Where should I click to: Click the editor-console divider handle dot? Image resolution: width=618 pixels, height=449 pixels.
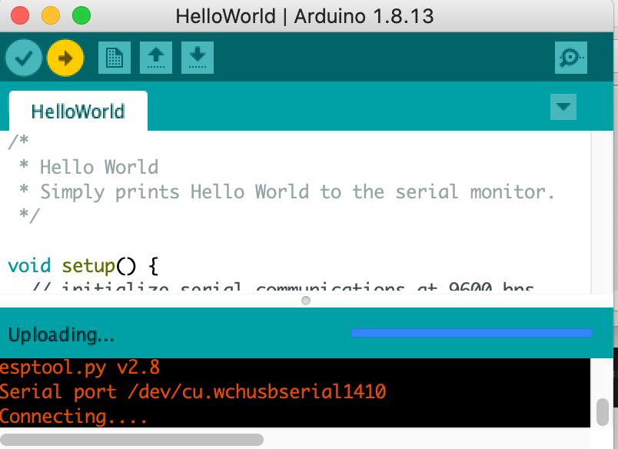(306, 301)
